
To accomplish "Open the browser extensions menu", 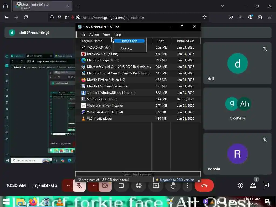I will [x=260, y=17].
